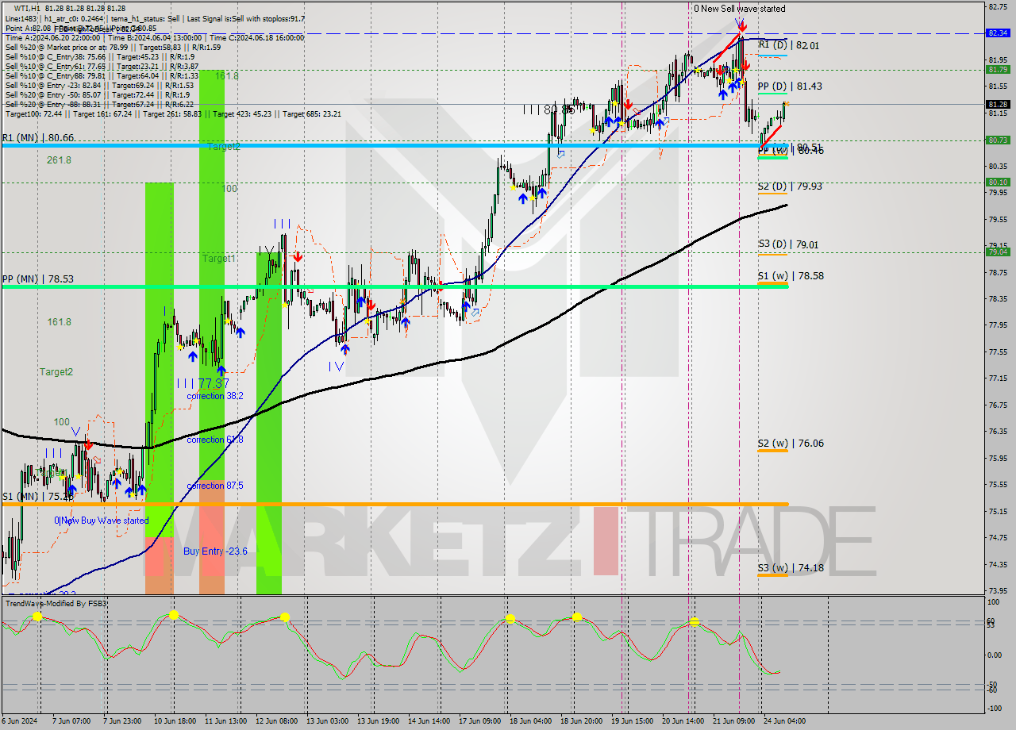Click the '24 Jun 04:00' time axis label
This screenshot has width=1016, height=730.
783,720
